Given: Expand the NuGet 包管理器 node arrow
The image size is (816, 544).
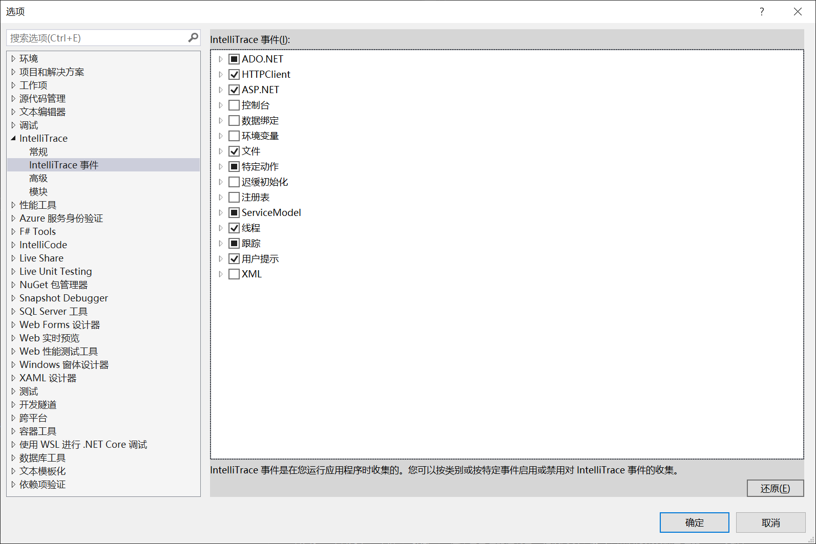Looking at the screenshot, I should click(13, 285).
